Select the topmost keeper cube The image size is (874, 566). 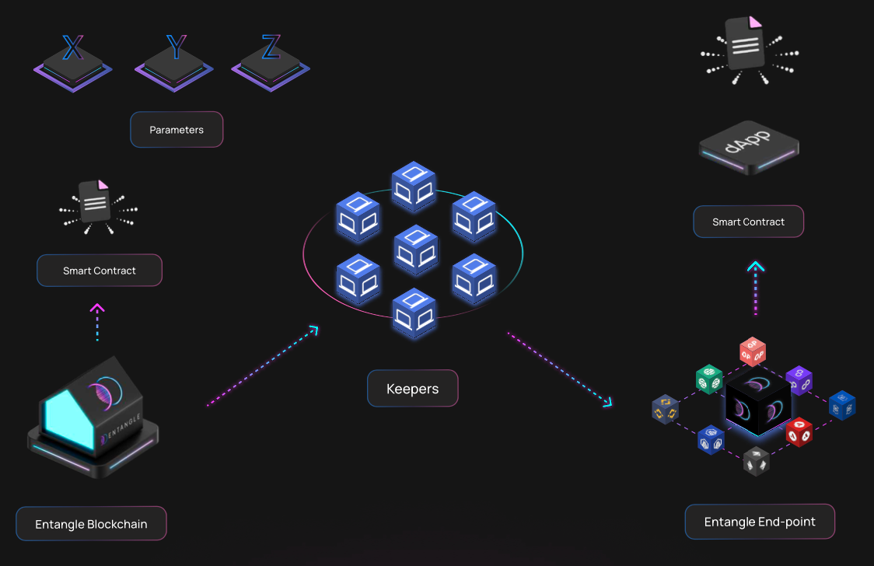point(414,187)
